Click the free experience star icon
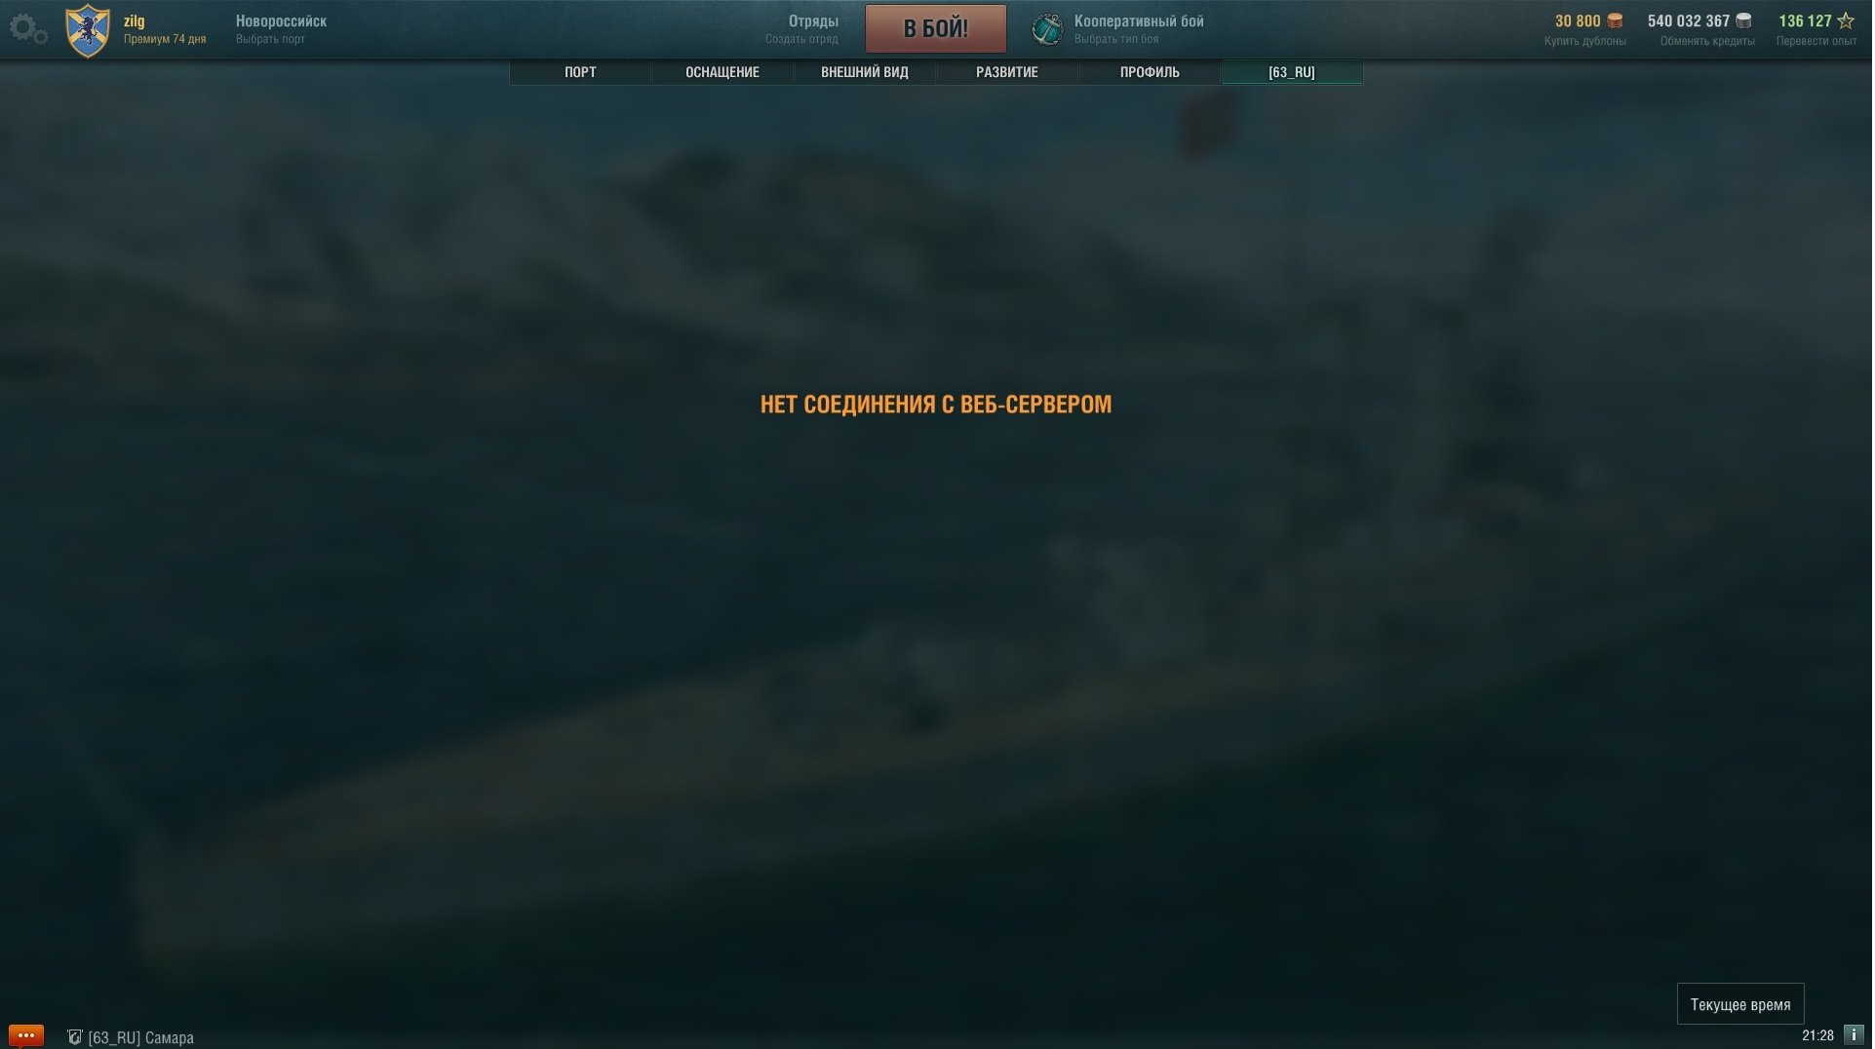Viewport: 1875px width, 1049px height. tap(1847, 20)
